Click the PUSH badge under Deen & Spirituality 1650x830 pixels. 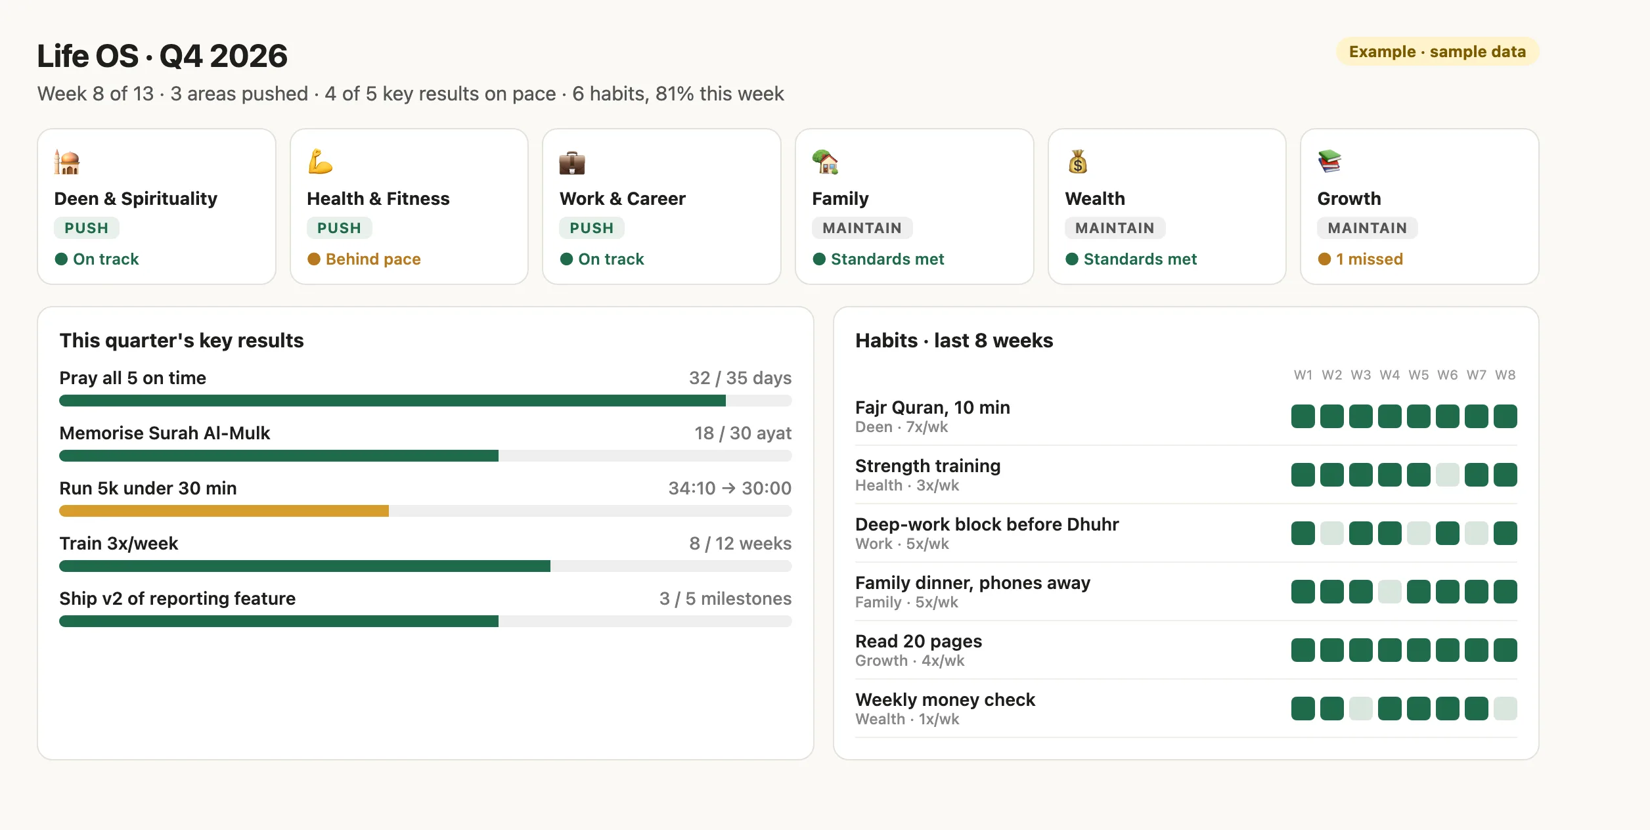point(86,228)
